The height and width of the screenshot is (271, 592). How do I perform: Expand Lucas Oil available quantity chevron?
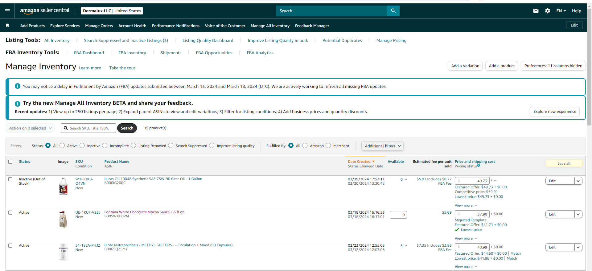(x=406, y=179)
